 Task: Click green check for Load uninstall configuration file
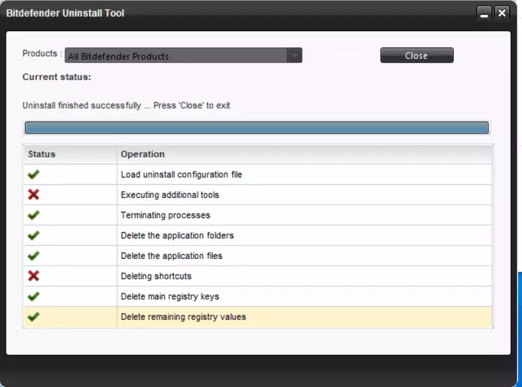pos(34,174)
